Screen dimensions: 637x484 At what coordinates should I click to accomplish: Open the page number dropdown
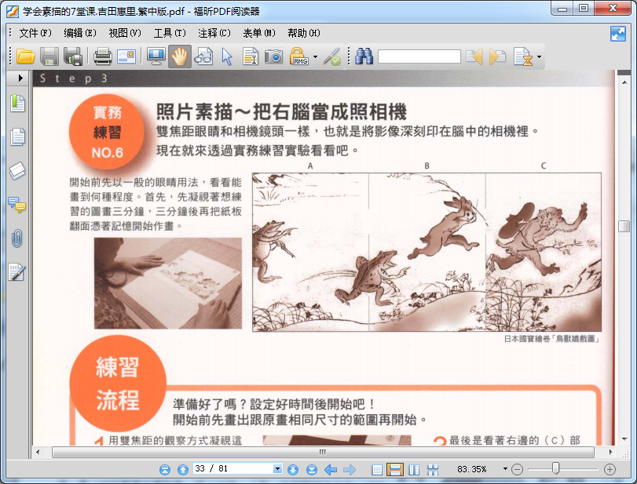pos(277,469)
